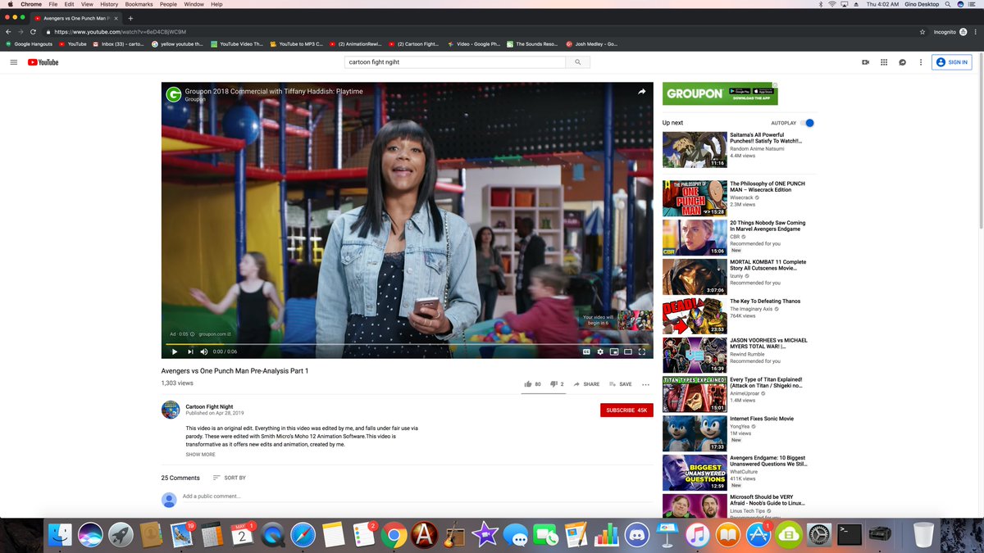Open the Josh Medley bookmark
984x553 pixels.
(x=592, y=44)
